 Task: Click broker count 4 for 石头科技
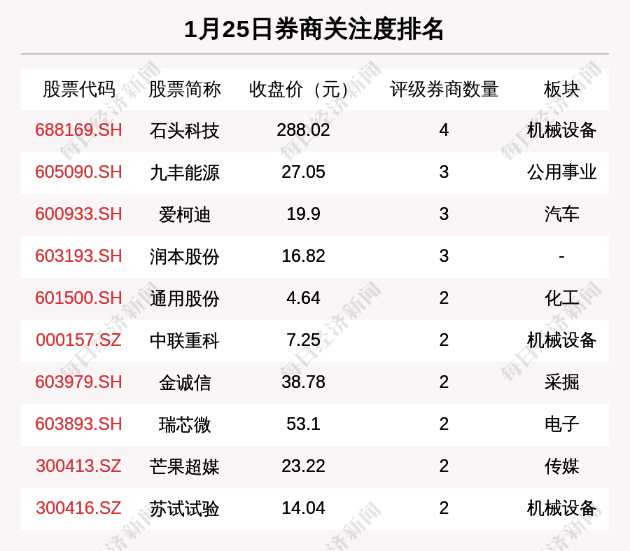pyautogui.click(x=444, y=130)
